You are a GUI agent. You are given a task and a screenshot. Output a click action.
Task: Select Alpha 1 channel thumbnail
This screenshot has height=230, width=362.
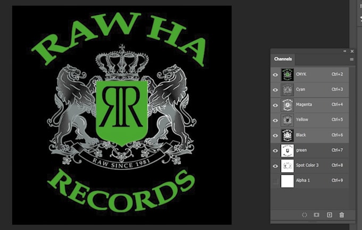pos(287,181)
